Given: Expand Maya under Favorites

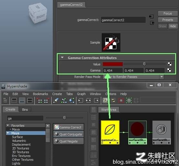Looking at the screenshot, I should (x=10, y=129).
